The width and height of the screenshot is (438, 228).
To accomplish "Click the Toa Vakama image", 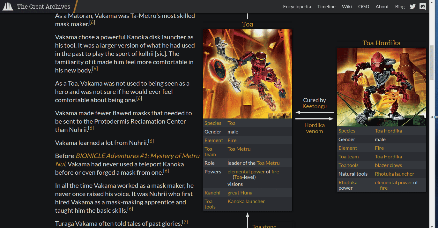I will [x=247, y=74].
